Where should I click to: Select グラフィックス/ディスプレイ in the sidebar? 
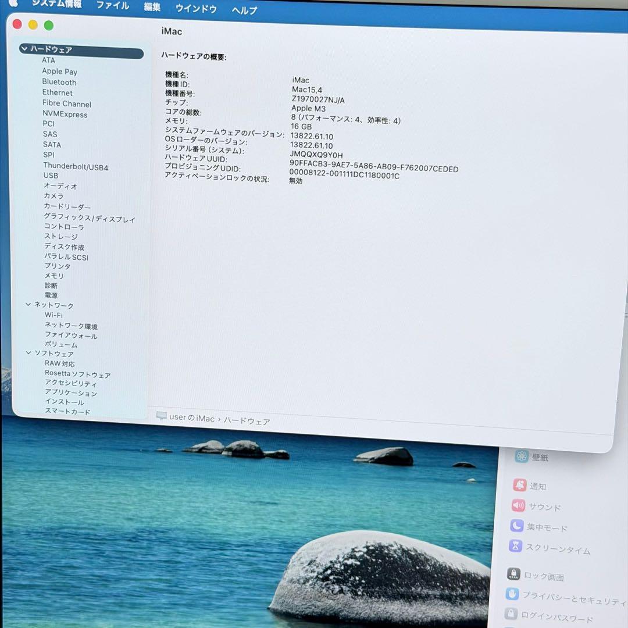coord(90,218)
